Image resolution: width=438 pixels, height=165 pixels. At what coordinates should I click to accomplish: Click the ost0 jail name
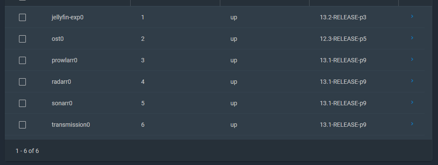point(57,39)
